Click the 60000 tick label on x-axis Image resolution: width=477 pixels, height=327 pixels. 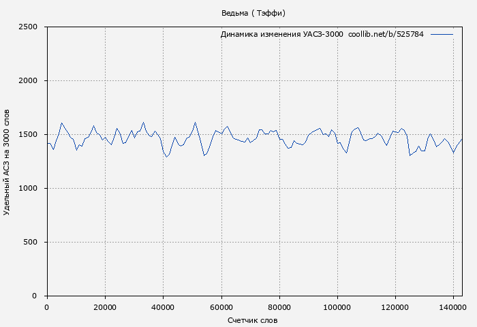click(221, 308)
